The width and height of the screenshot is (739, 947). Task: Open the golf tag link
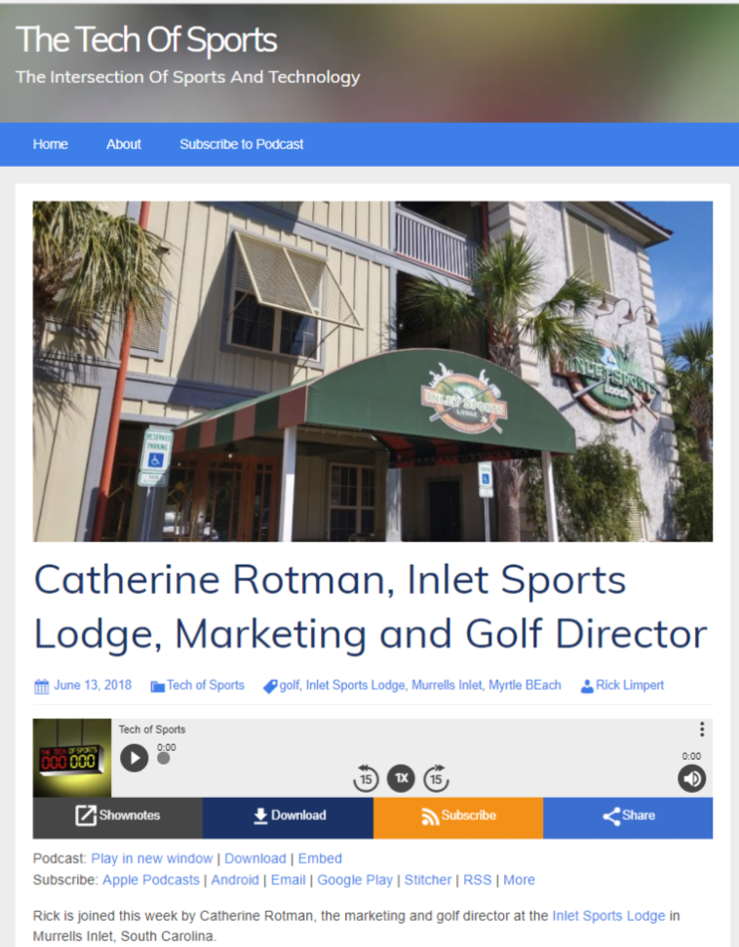289,686
